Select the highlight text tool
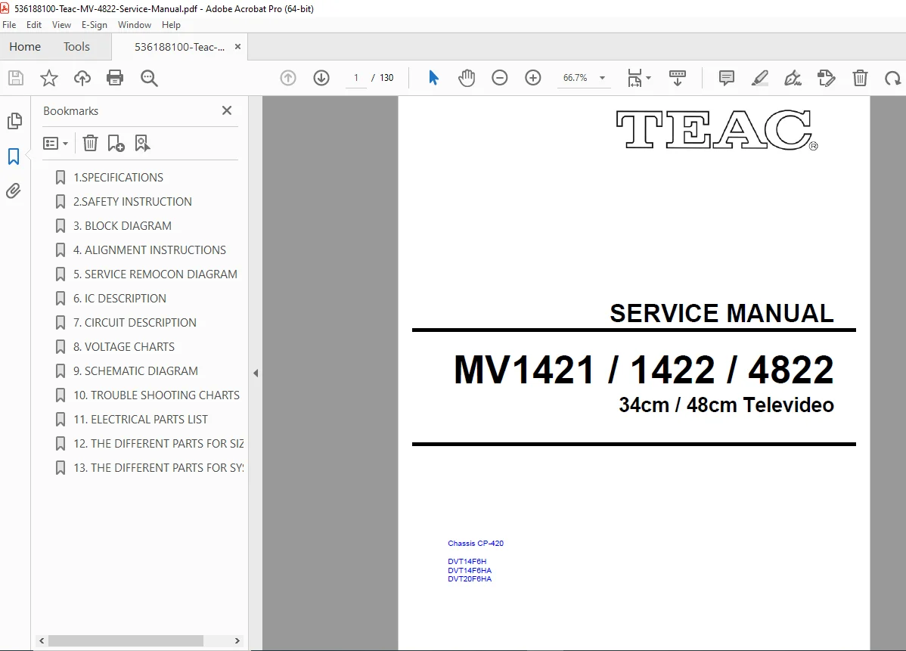 click(759, 77)
